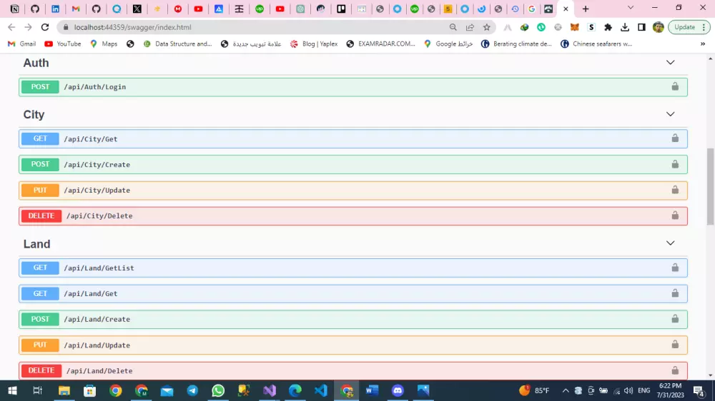
Task: Click lock icon on GET /api/Land/Get
Action: pyautogui.click(x=675, y=293)
